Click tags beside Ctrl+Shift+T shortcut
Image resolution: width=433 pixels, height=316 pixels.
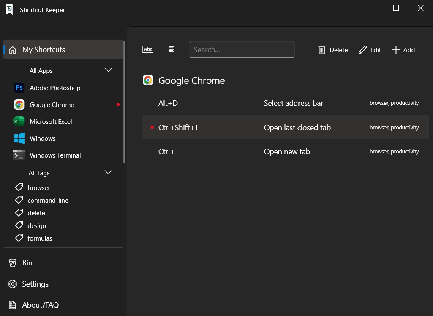[x=394, y=128]
